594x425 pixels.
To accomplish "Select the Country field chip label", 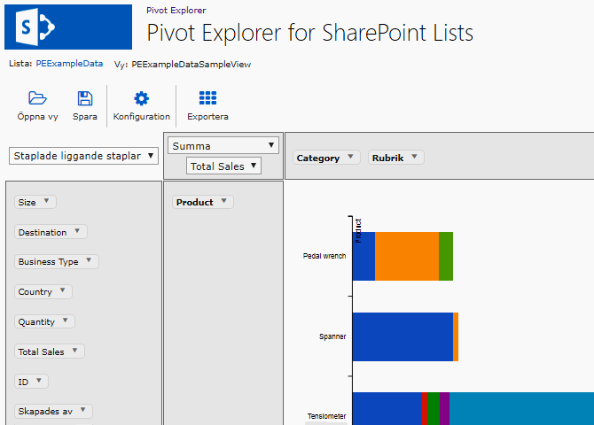I will click(35, 292).
